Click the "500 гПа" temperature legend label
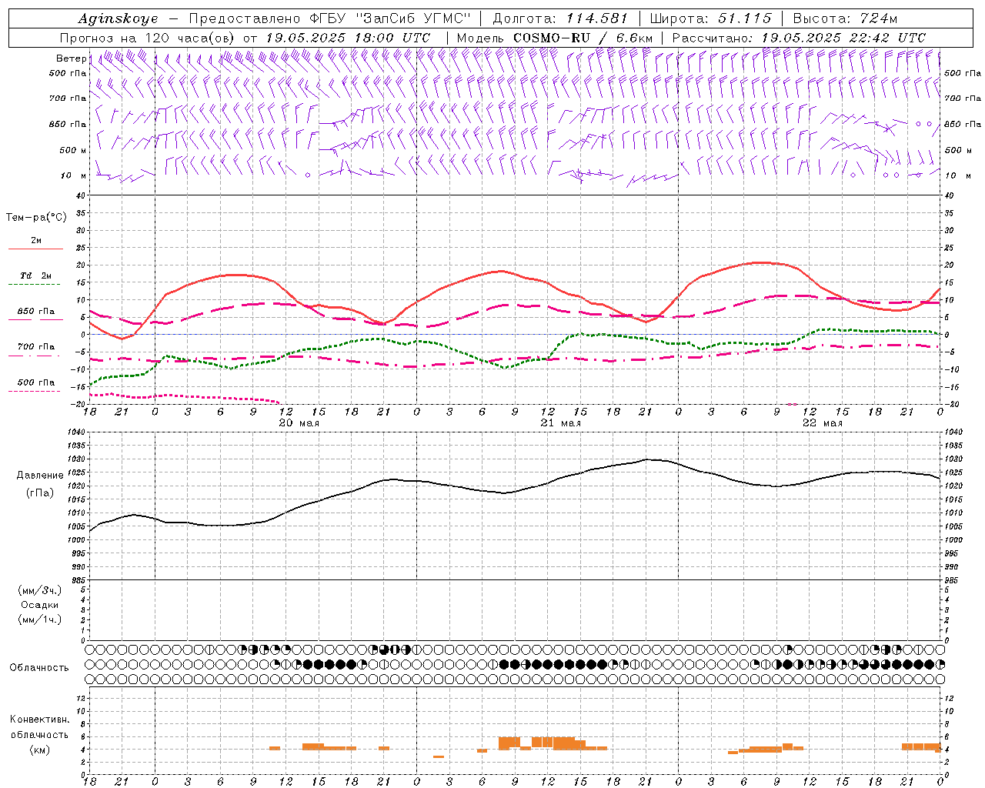The width and height of the screenshot is (985, 788). pyautogui.click(x=36, y=382)
